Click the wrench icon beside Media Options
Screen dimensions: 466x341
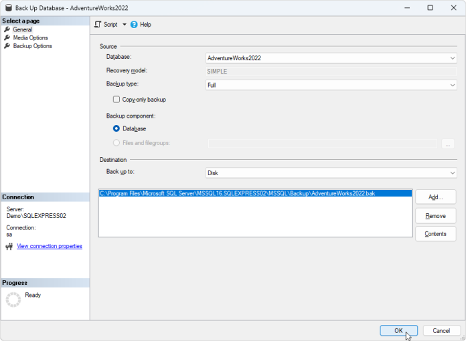coord(7,37)
